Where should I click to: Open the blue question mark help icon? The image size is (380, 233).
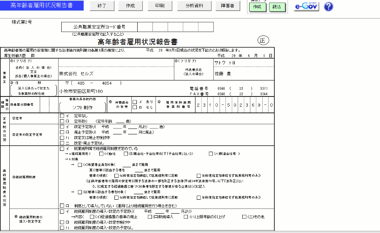(x=328, y=7)
